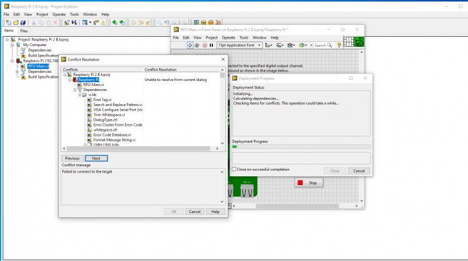This screenshot has width=468, height=261.
Task: Collapse Raspberry Pi node in Conflicts tree
Action: click(70, 80)
